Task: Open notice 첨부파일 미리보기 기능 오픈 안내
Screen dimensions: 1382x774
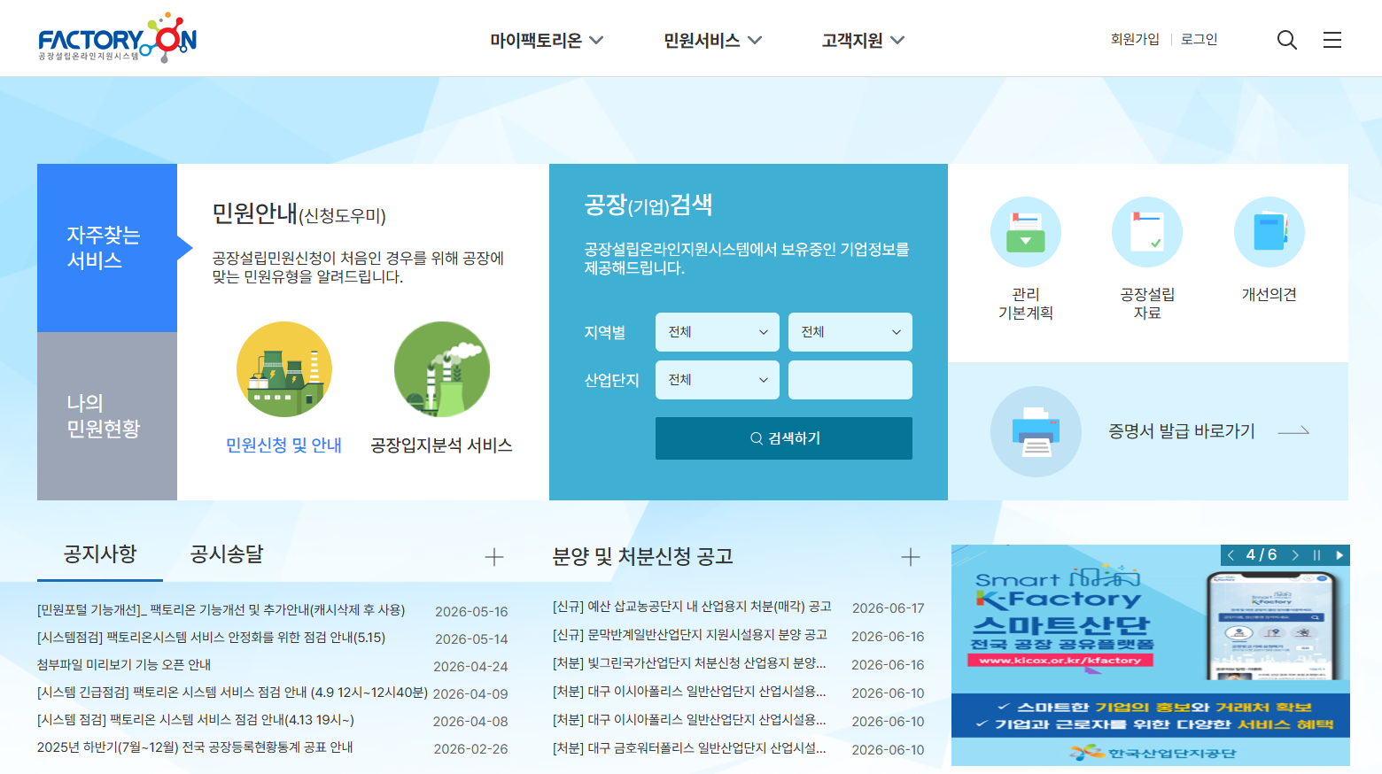Action: click(124, 665)
